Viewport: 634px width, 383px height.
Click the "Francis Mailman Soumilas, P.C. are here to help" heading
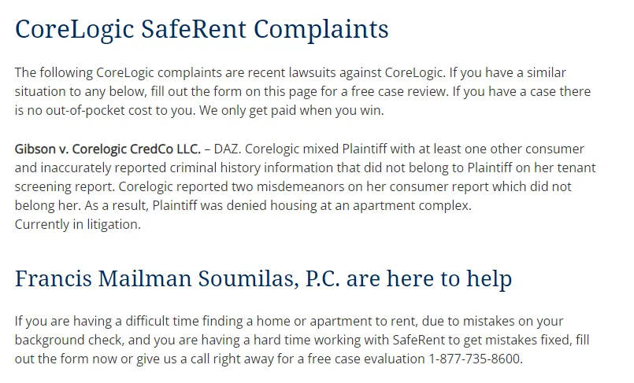tap(263, 278)
